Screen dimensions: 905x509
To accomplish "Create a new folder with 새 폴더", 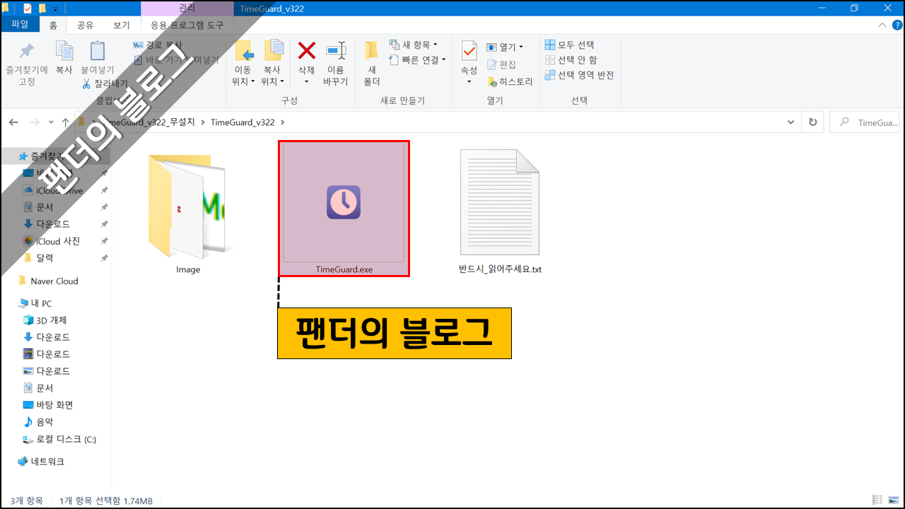I will tap(371, 63).
